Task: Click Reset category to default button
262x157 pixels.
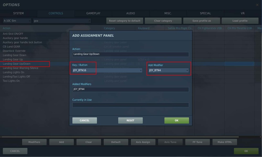Action: coord(125,21)
